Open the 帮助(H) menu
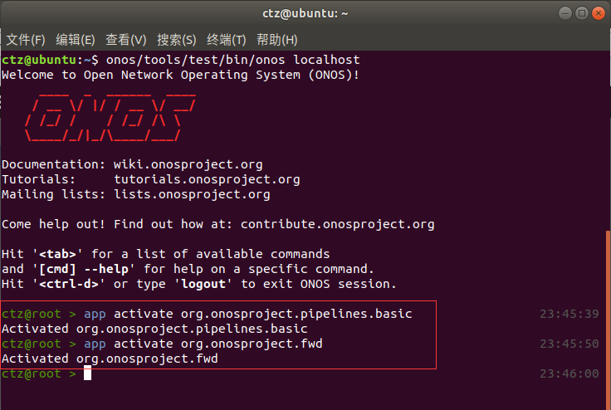Screen dimensions: 611x410 [x=277, y=40]
